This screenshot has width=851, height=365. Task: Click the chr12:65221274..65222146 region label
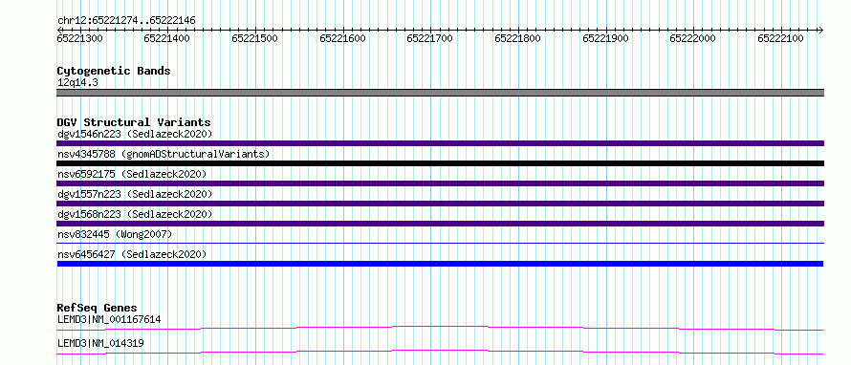[126, 21]
